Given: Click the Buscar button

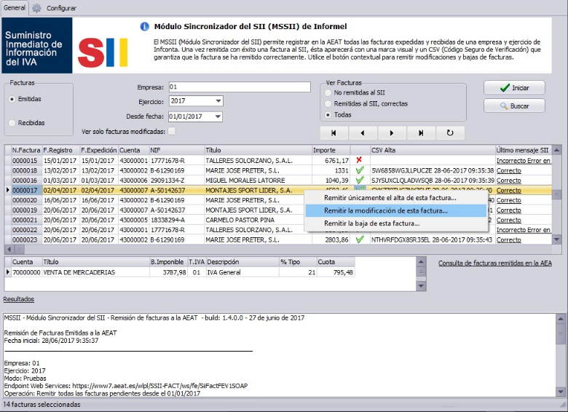Looking at the screenshot, I should pyautogui.click(x=514, y=106).
